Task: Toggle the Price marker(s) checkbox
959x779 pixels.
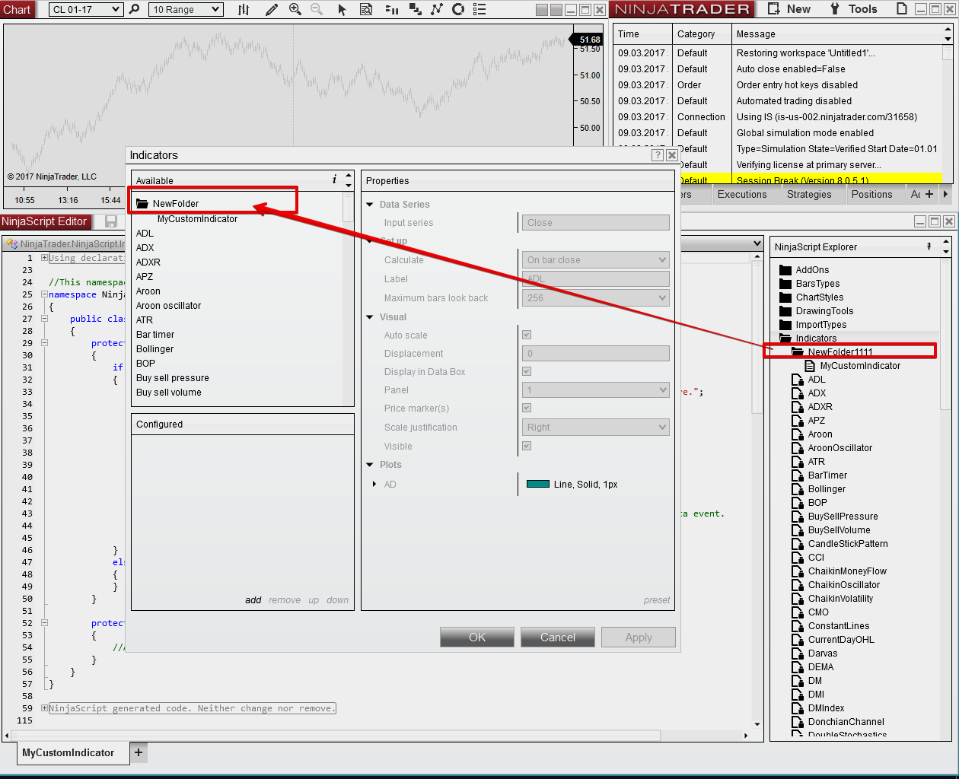Action: pyautogui.click(x=527, y=408)
